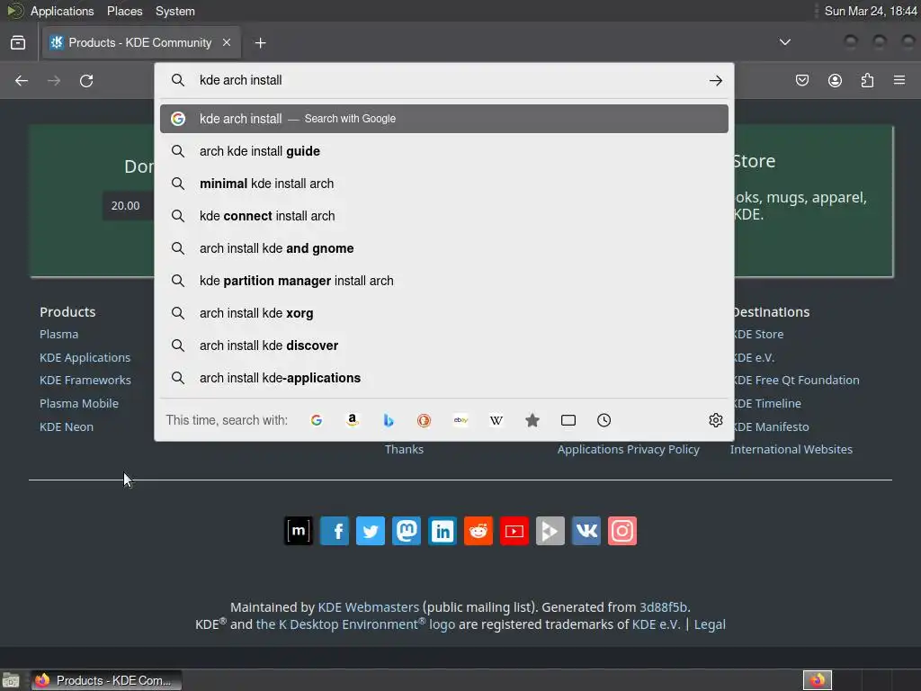This screenshot has width=921, height=691.
Task: Open KDE Facebook social icon
Action: (x=335, y=531)
